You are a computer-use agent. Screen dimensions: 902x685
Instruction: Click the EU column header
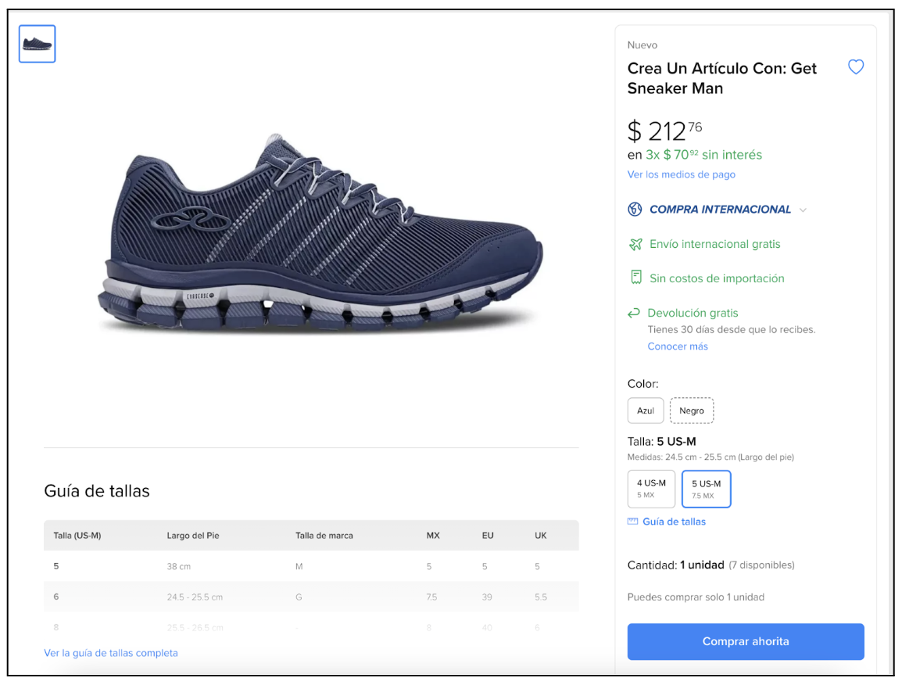click(x=488, y=536)
